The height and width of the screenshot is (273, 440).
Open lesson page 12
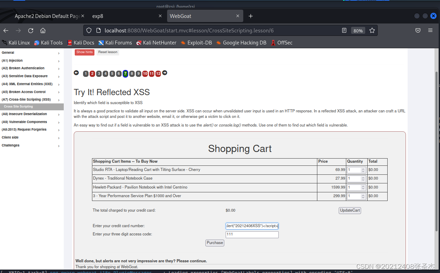tap(158, 73)
